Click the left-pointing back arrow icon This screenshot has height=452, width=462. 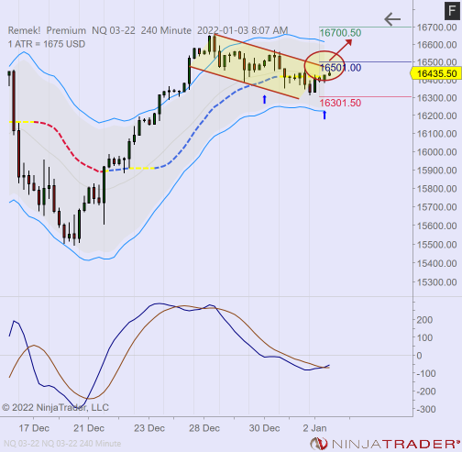392,19
